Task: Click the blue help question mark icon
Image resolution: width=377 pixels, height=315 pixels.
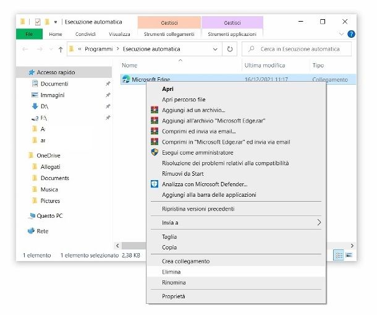Action: (x=351, y=34)
